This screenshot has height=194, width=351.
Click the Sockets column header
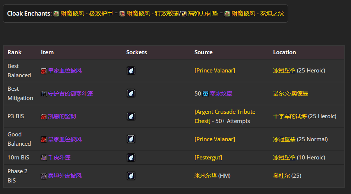click(136, 52)
